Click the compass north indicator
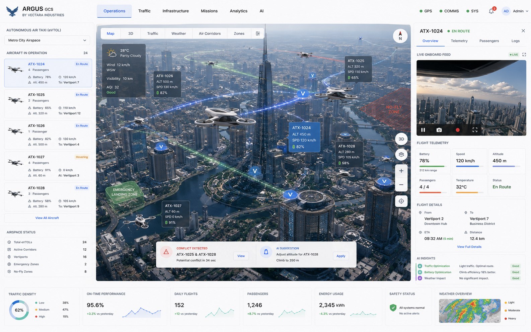 (x=400, y=36)
